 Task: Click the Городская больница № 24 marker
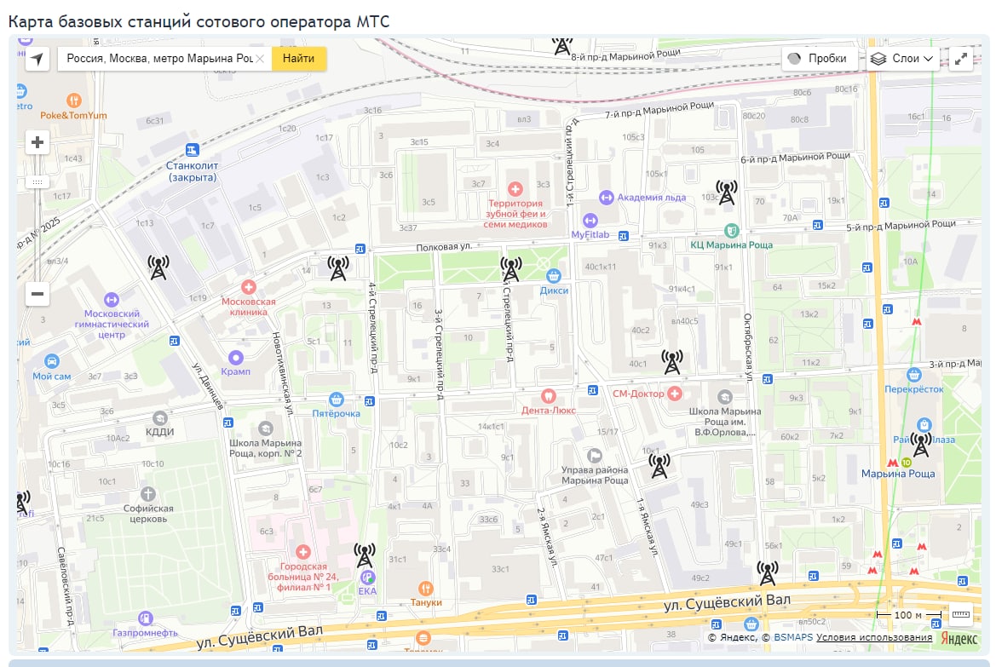point(303,552)
